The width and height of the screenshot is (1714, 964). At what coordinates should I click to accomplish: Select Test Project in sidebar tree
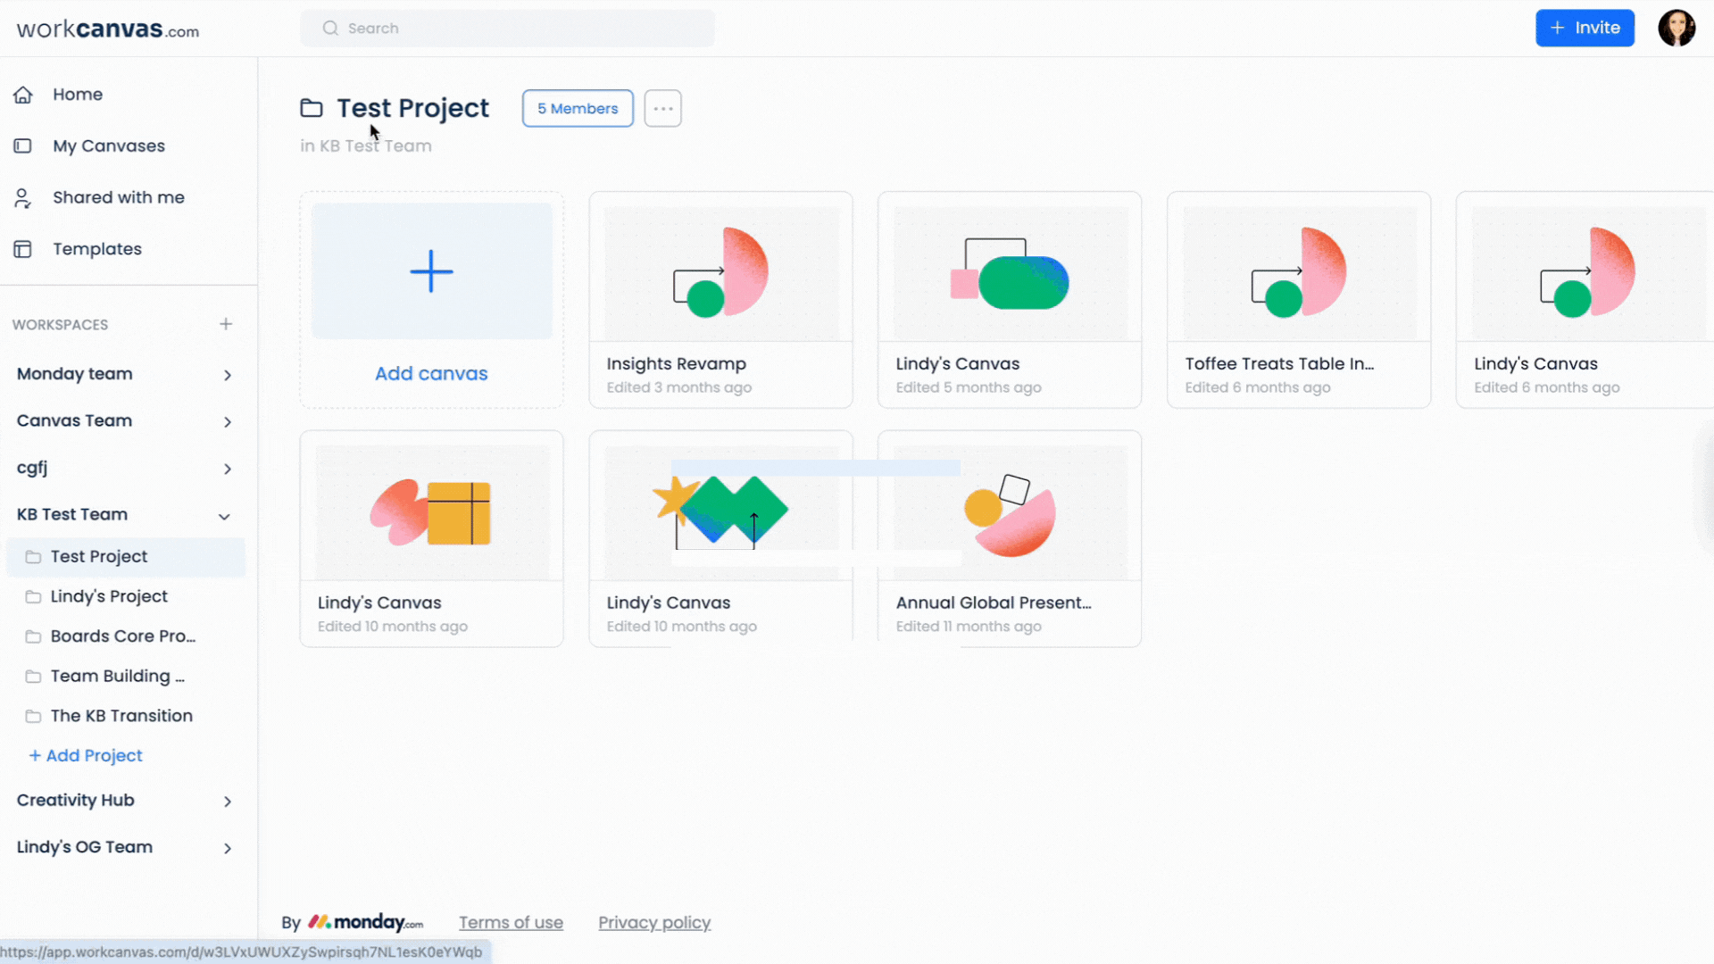[126, 557]
